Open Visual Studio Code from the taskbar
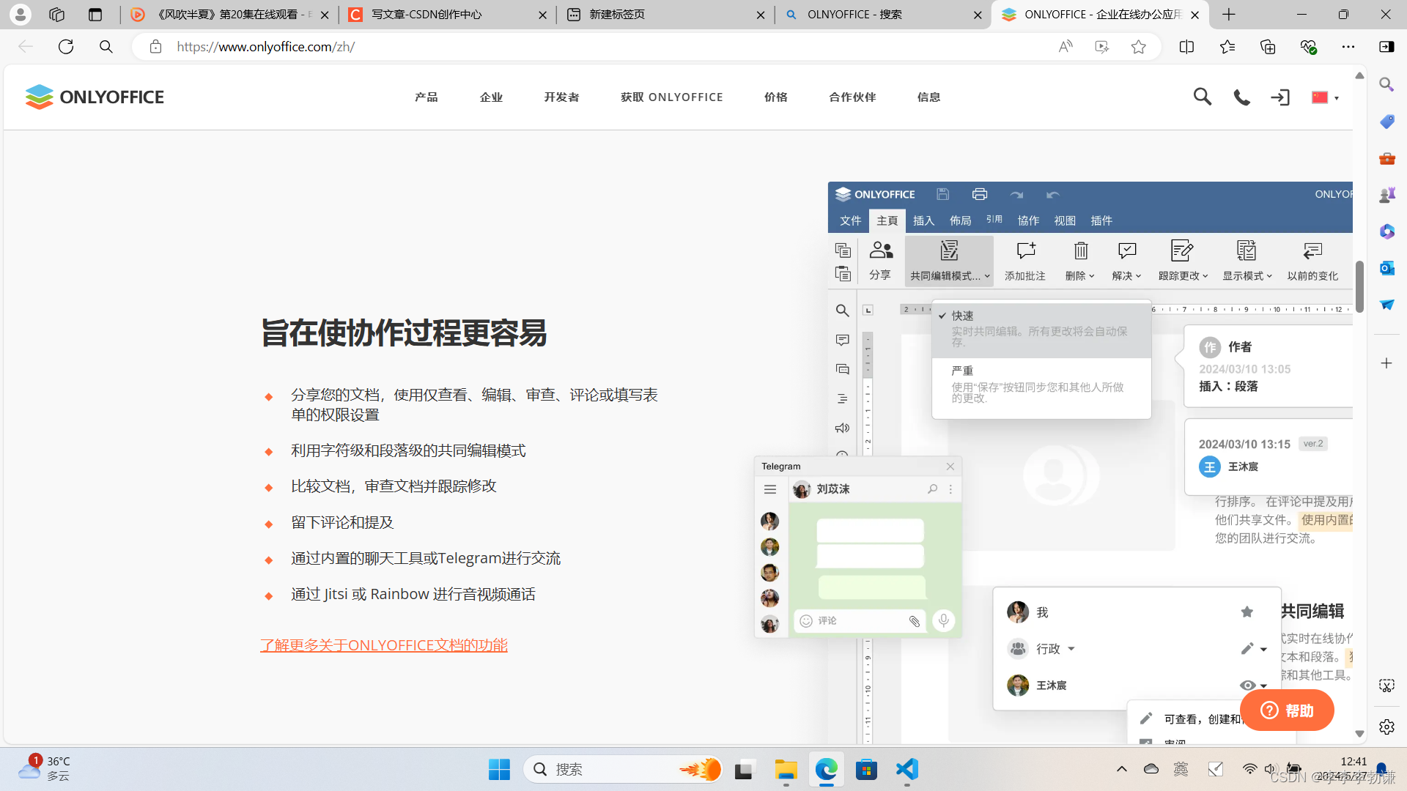This screenshot has width=1407, height=791. coord(906,769)
